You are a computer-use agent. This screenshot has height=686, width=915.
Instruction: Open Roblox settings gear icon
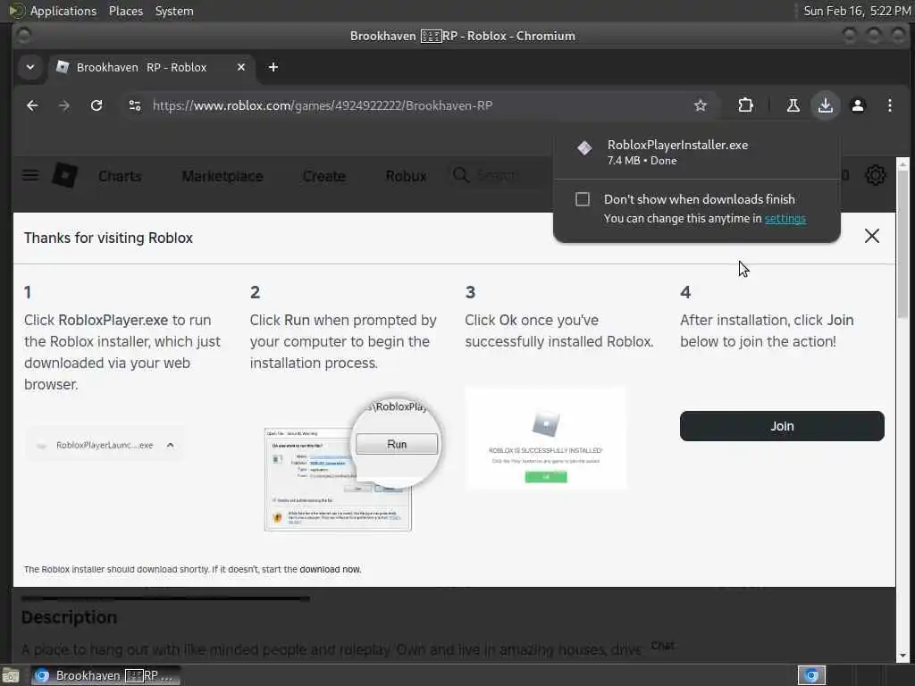tap(875, 175)
